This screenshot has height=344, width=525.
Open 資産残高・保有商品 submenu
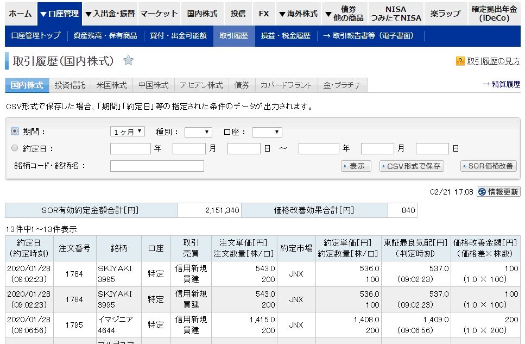click(x=105, y=35)
